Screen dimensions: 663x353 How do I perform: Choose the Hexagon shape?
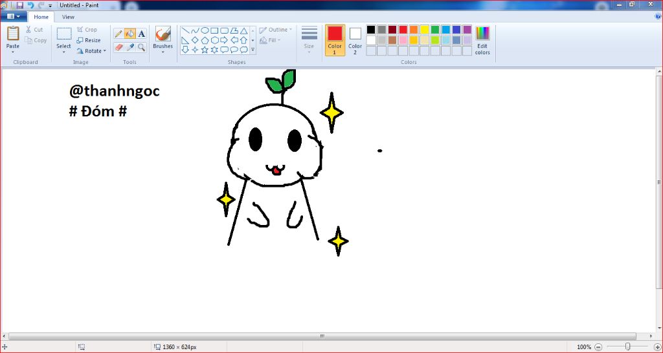point(214,40)
